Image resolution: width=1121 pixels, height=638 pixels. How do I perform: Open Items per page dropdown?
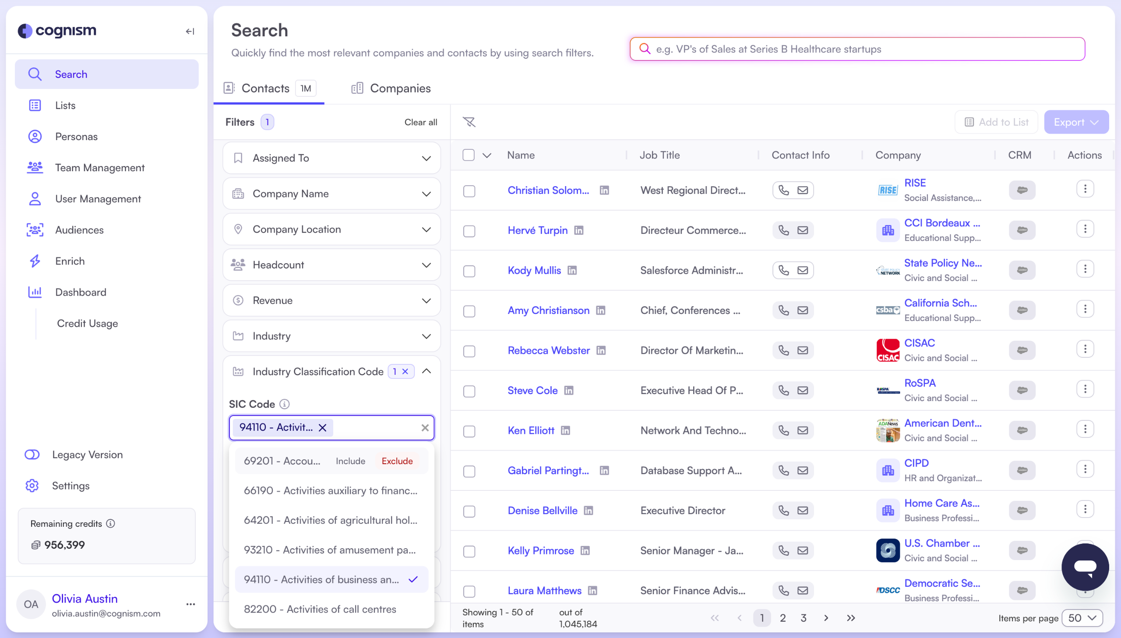[x=1082, y=618]
